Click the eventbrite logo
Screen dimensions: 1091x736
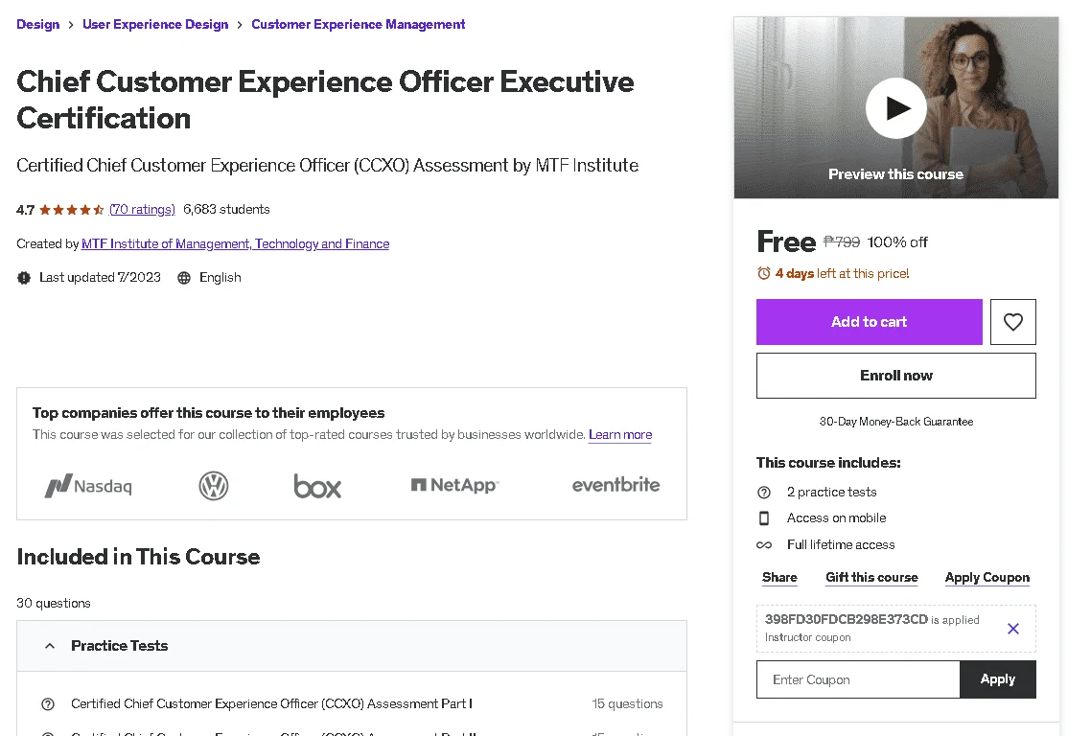click(x=615, y=485)
